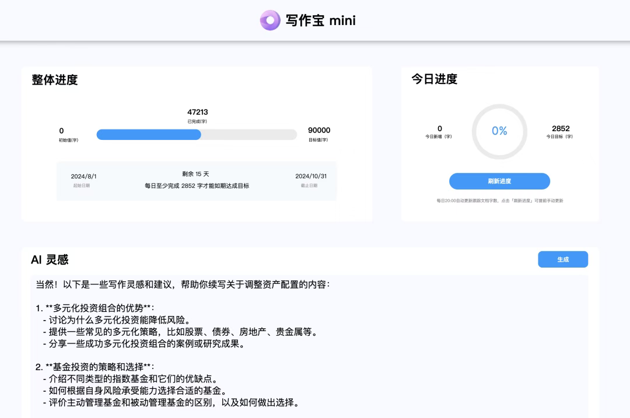630x418 pixels.
Task: Click the 2852 daily target number
Action: pos(561,128)
